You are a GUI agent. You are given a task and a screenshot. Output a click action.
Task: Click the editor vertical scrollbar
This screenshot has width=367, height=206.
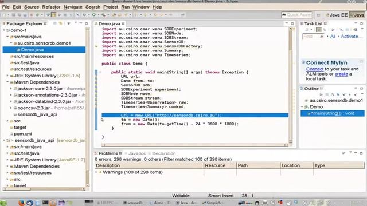291,85
